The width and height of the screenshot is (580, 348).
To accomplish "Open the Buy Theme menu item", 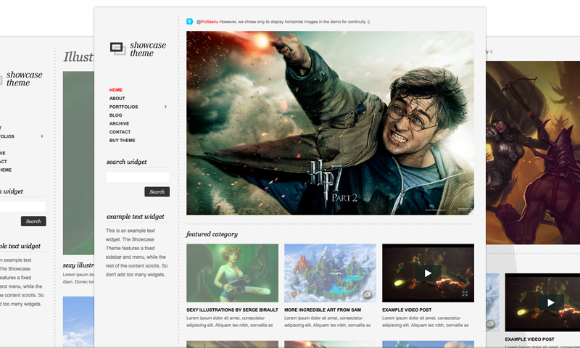I will pos(122,140).
